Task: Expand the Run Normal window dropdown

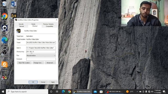Action: 41,56
